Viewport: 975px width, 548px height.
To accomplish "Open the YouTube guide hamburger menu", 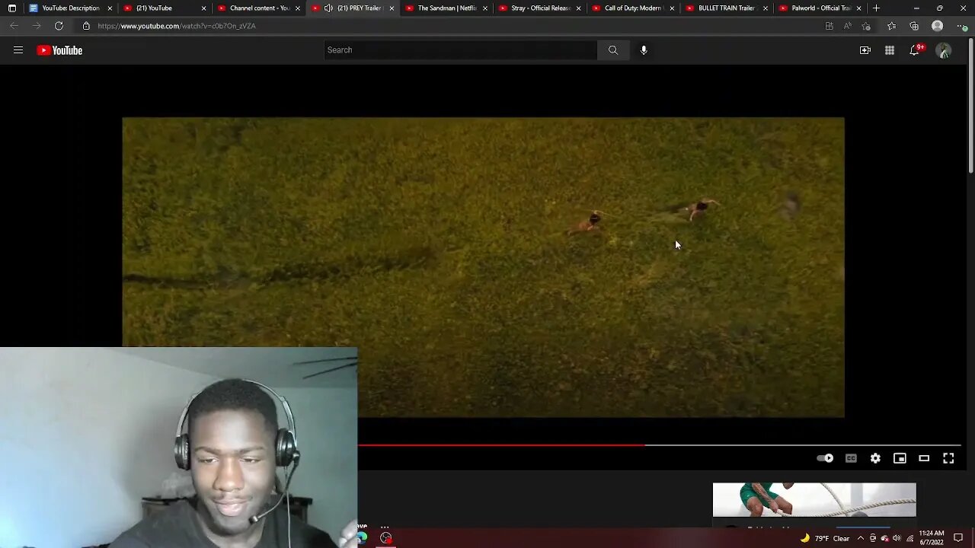I will [18, 50].
